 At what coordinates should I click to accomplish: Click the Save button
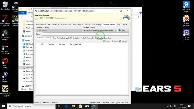pos(123,30)
